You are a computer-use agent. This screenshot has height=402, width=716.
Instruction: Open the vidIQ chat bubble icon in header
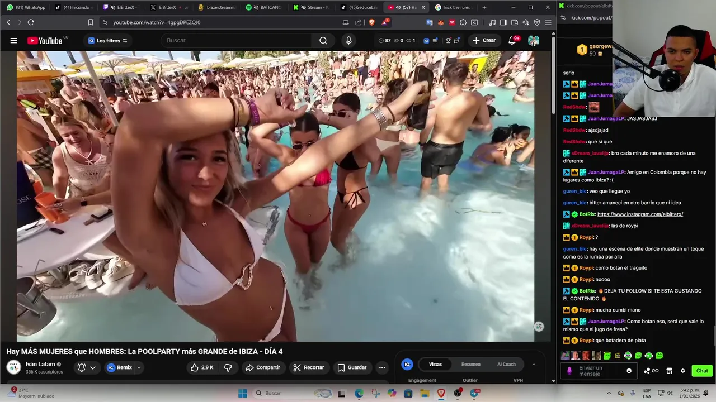pos(457,40)
